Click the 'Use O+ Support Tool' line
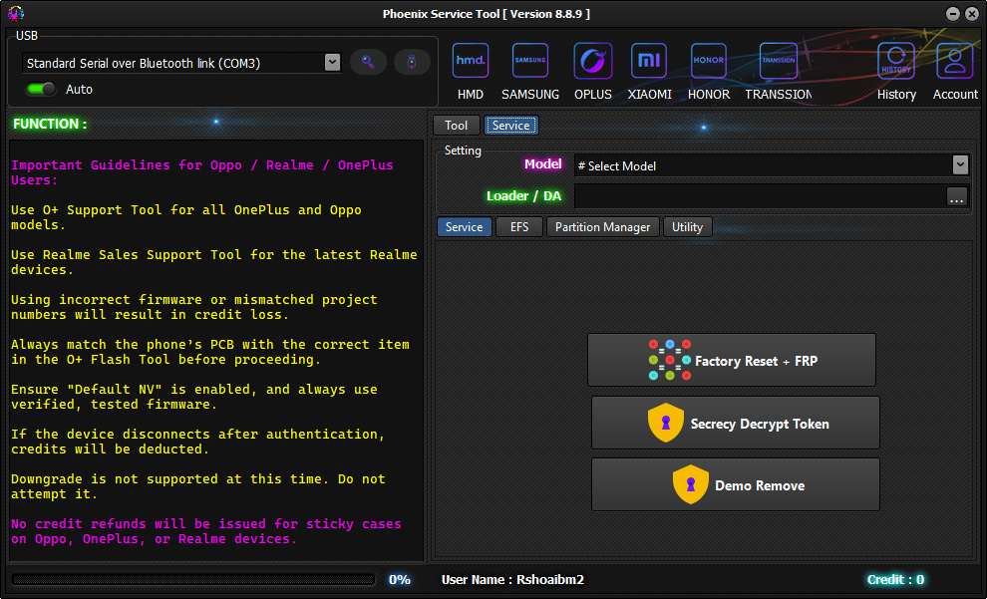Viewport: 987px width, 599px height. (x=186, y=217)
